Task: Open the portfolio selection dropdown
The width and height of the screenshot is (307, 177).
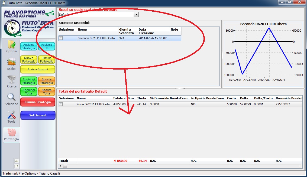Action: point(136,14)
